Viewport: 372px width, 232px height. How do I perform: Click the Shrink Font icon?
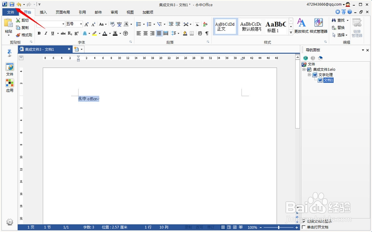(93, 24)
